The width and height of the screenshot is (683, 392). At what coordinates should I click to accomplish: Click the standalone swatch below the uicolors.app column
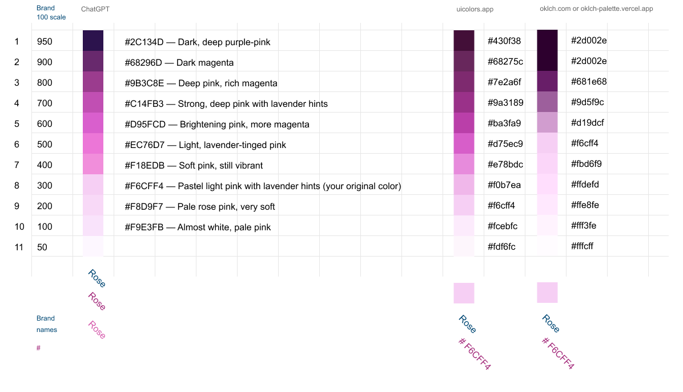[464, 293]
